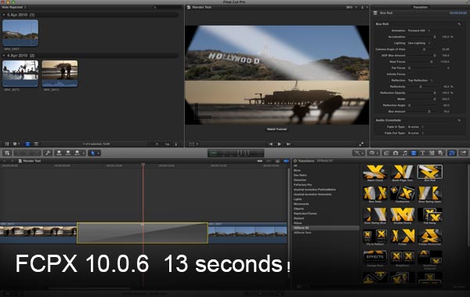Image resolution: width=470 pixels, height=297 pixels.
Task: Open the Photos browser camera icon
Action: [x=396, y=153]
